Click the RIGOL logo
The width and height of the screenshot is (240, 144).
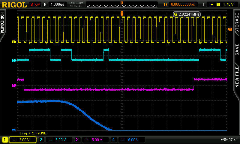click(x=14, y=4)
